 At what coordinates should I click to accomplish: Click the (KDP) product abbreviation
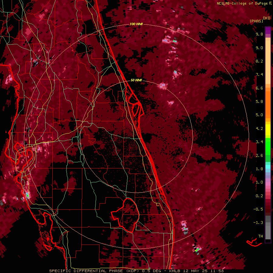tap(132, 271)
